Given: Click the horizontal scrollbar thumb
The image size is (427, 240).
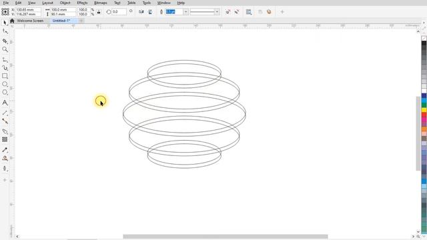Looking at the screenshot, I should [x=226, y=237].
